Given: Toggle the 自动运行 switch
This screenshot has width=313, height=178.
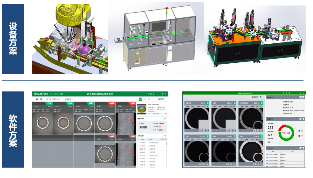Looking at the screenshot, I should [261, 97].
